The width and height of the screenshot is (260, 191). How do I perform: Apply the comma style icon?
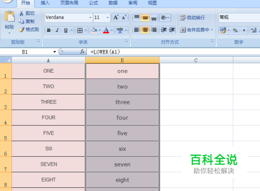click(244, 31)
